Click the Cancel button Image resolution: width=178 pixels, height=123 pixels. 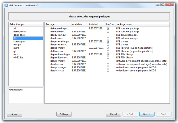[113, 114]
